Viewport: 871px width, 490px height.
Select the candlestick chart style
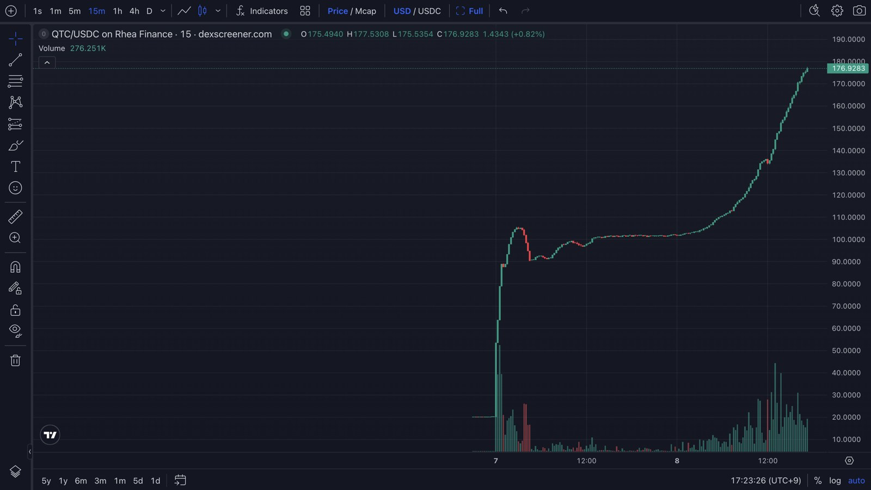point(202,11)
